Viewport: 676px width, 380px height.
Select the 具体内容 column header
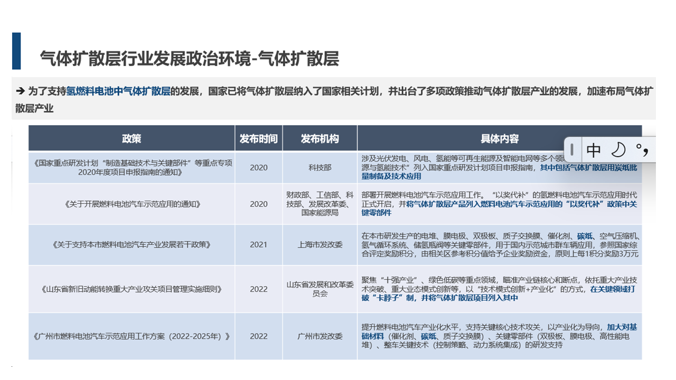[499, 139]
